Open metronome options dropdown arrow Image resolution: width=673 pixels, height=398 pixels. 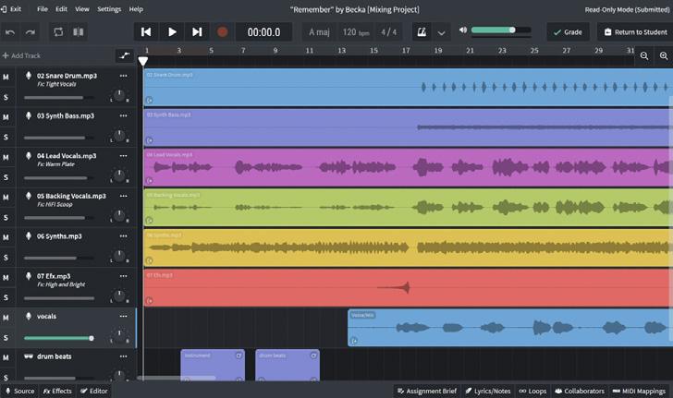click(x=441, y=31)
